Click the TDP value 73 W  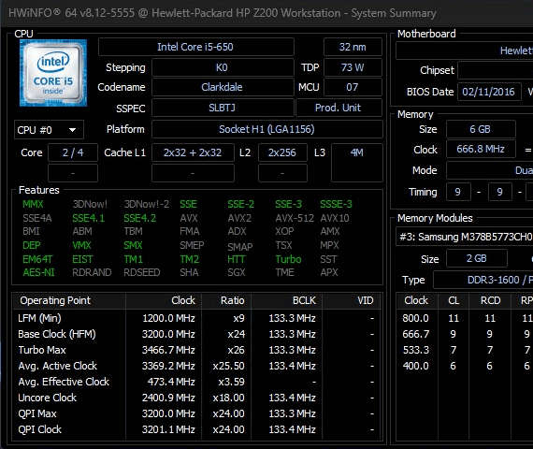353,67
